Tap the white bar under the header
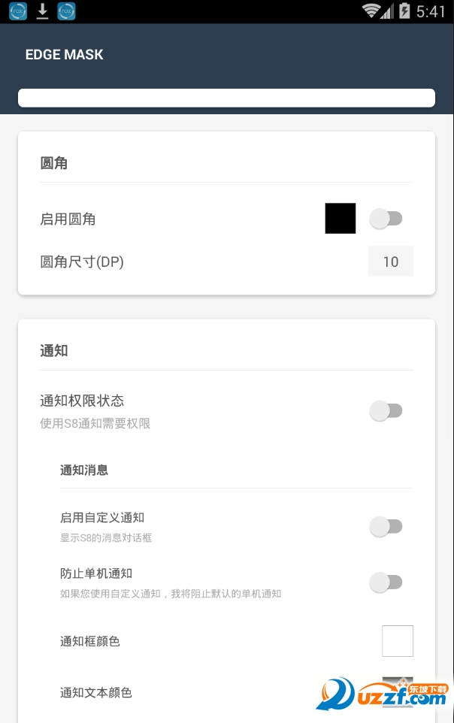 (x=226, y=98)
